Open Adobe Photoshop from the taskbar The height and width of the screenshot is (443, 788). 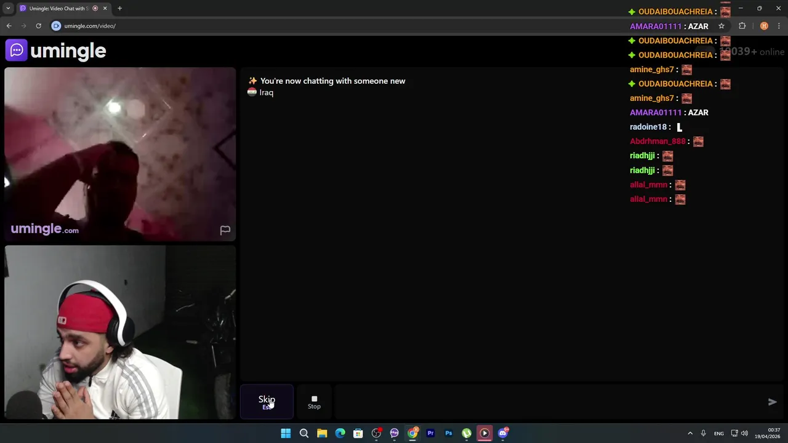pyautogui.click(x=448, y=433)
